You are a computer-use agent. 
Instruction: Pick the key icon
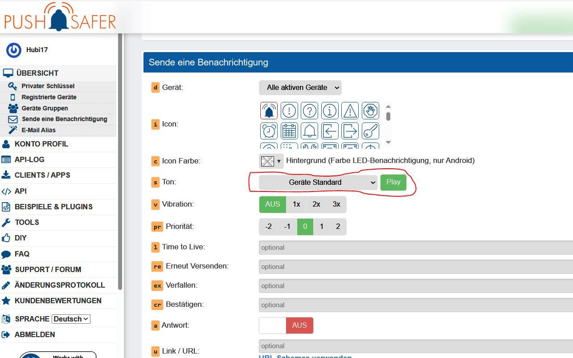click(371, 131)
